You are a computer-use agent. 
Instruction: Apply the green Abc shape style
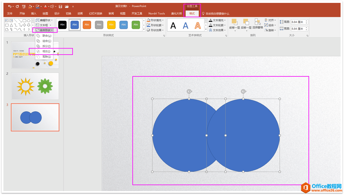click(x=136, y=25)
